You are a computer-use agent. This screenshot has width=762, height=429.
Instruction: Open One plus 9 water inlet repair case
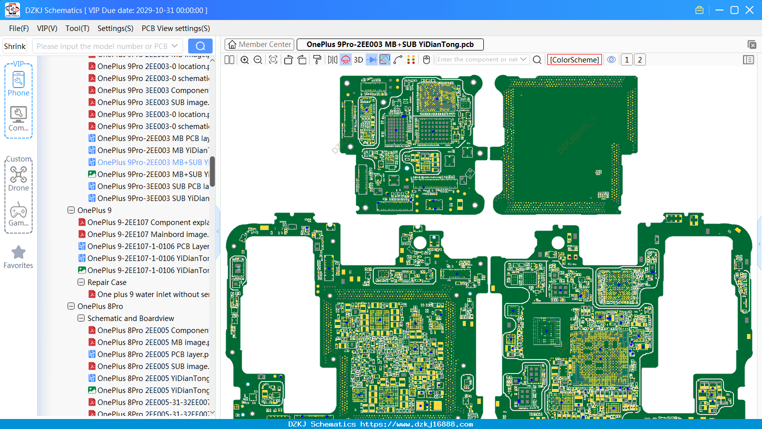click(149, 294)
